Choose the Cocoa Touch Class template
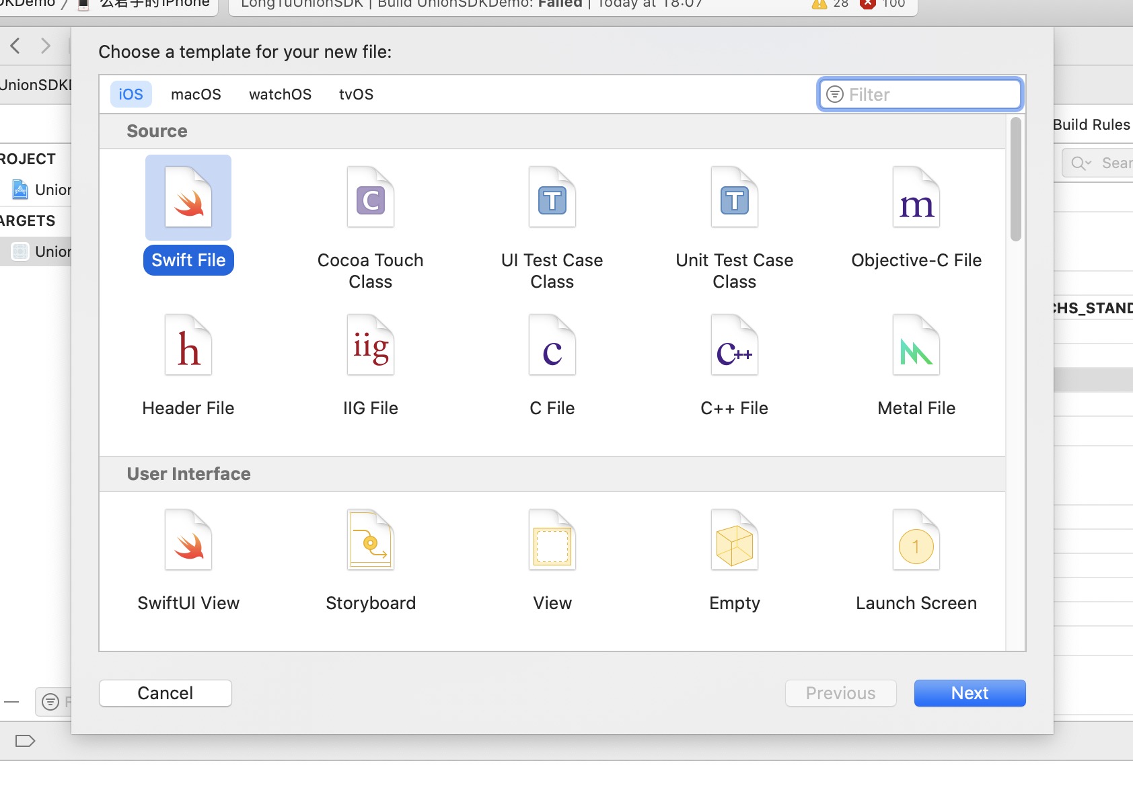This screenshot has height=796, width=1133. [x=370, y=198]
